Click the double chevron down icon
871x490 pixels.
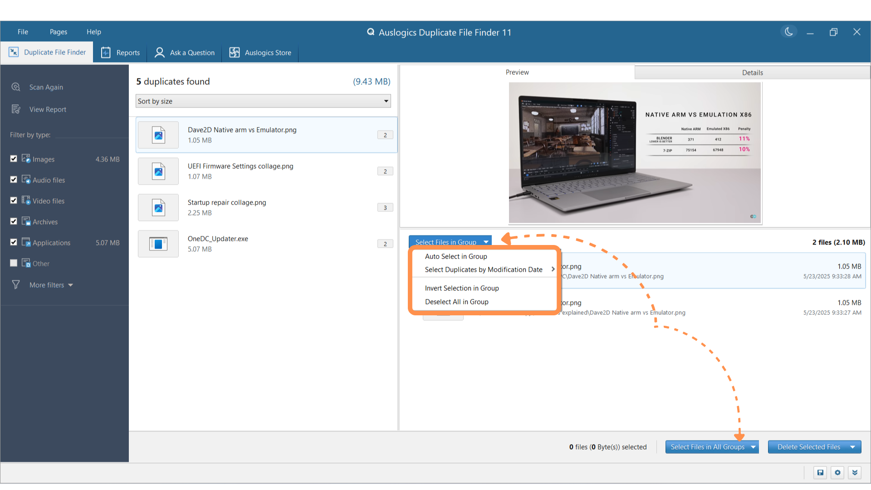[x=855, y=472]
